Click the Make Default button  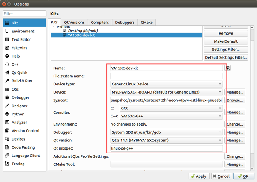pyautogui.click(x=226, y=41)
